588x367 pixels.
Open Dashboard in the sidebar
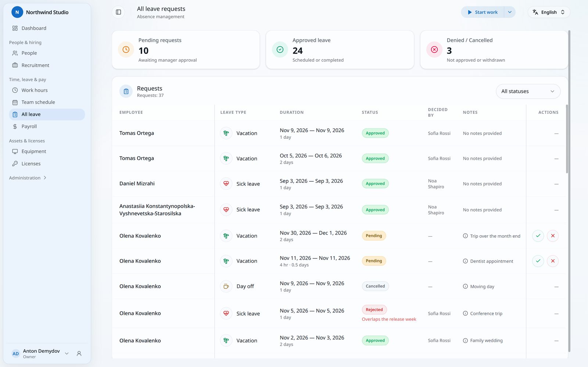pyautogui.click(x=47, y=28)
